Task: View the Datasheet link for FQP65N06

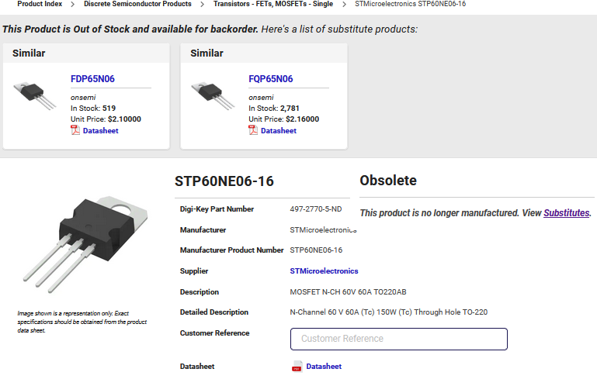Action: pyautogui.click(x=278, y=130)
